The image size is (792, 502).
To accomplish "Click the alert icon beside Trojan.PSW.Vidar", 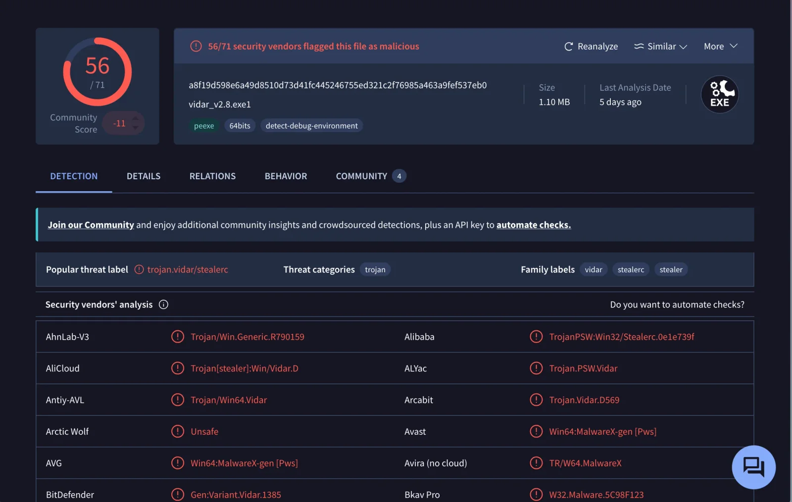I will (x=536, y=368).
